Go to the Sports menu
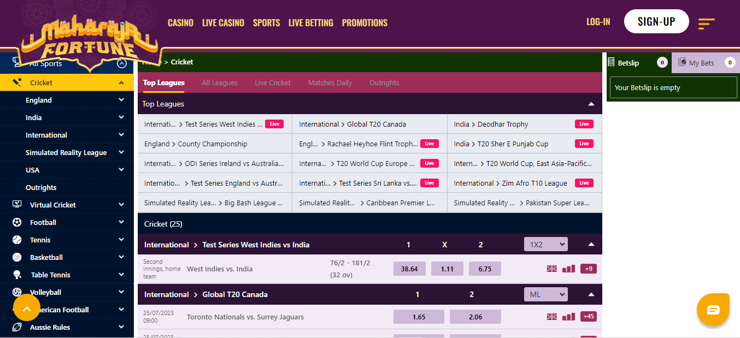 click(x=266, y=22)
